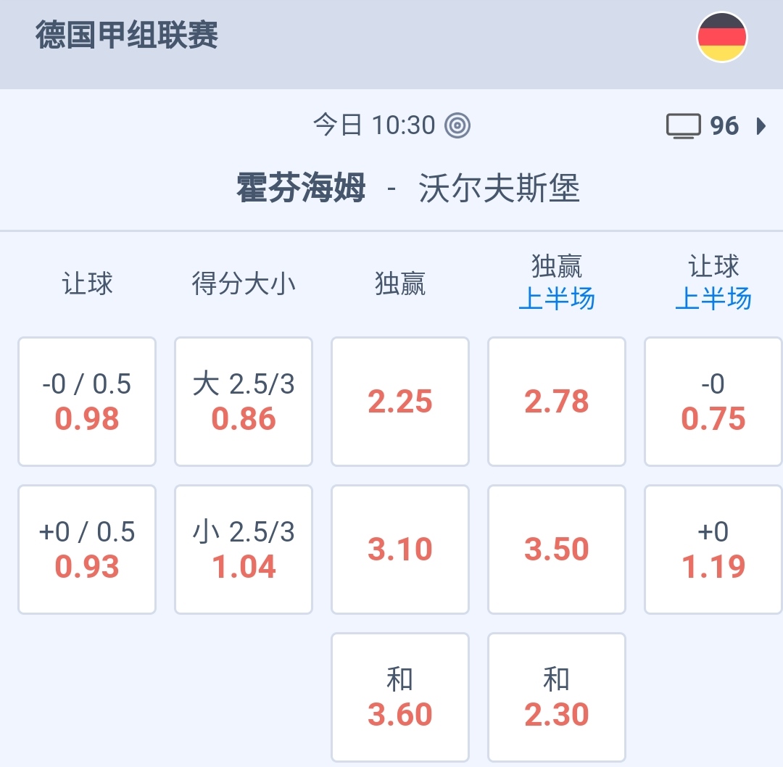Viewport: 783px width, 767px height.
Task: Pick first-half handicap +0 at 1.19
Action: (713, 550)
